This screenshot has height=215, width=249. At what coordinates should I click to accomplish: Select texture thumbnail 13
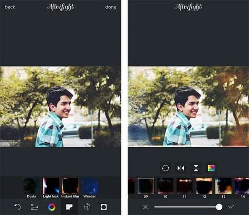click(223, 186)
